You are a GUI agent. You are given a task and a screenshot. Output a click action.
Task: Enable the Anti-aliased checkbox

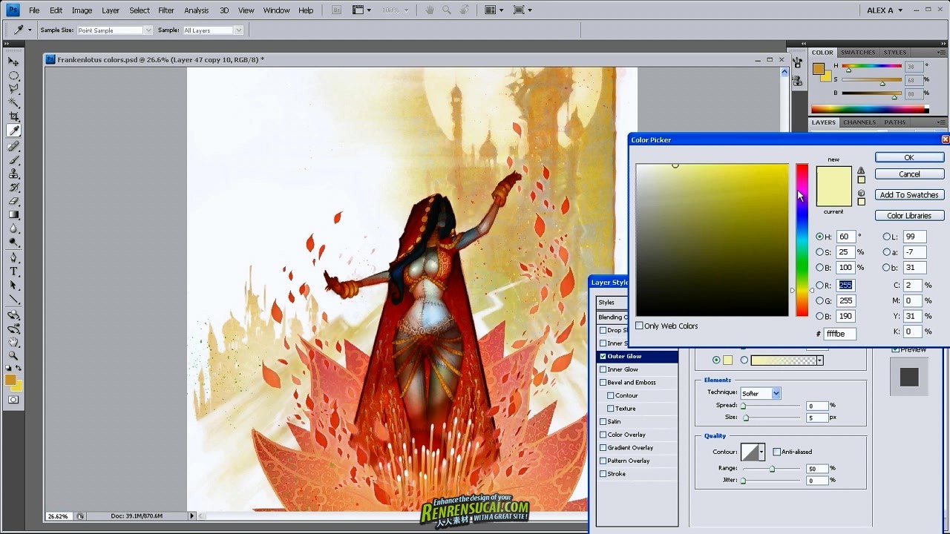pos(776,452)
